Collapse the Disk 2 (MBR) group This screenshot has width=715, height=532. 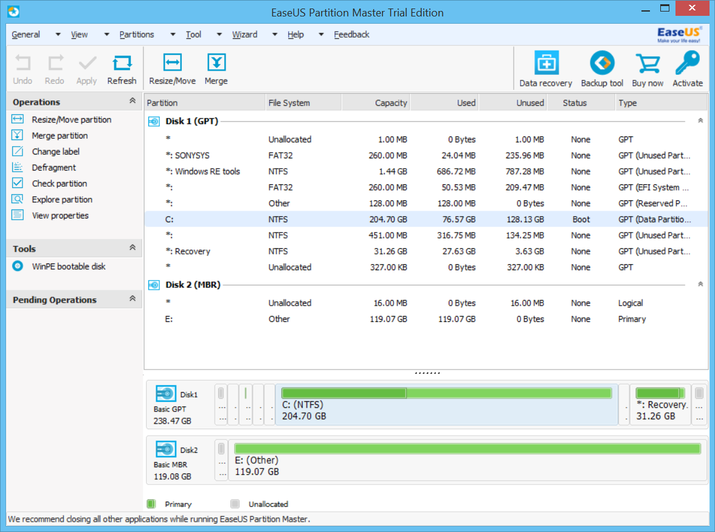[700, 284]
